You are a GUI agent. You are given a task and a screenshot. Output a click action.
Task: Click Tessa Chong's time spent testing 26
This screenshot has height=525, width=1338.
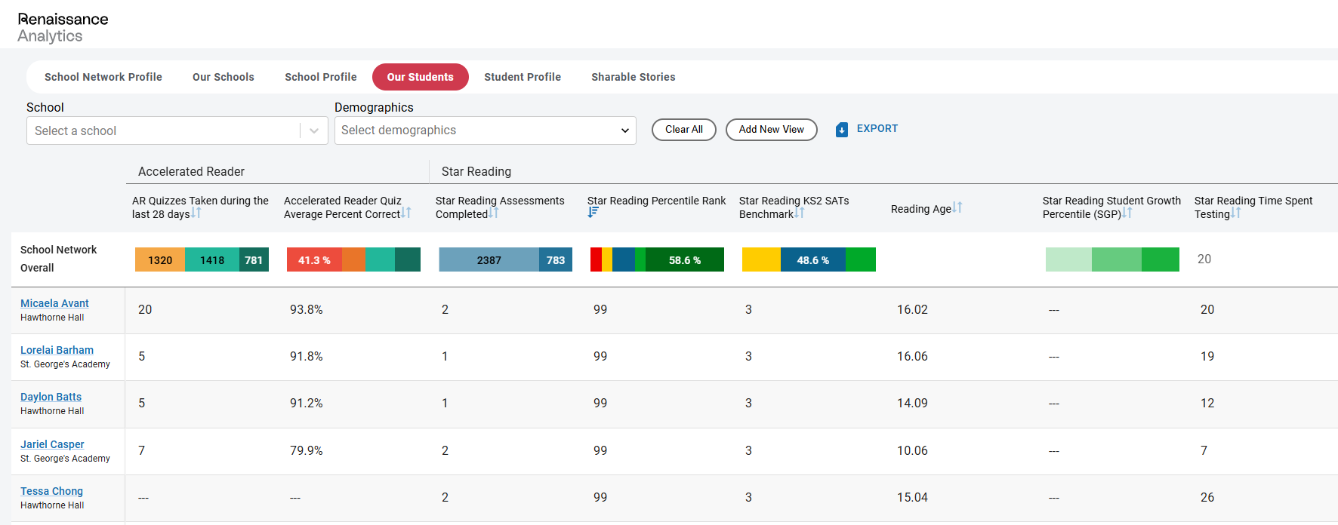pos(1207,497)
